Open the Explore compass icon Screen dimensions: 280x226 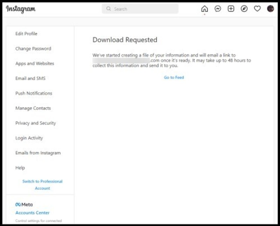tap(244, 9)
